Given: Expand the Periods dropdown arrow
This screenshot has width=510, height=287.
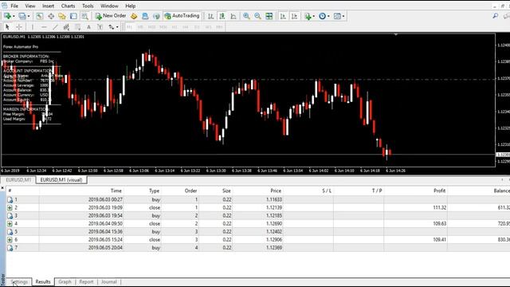Looking at the screenshot, I should tap(328, 16).
